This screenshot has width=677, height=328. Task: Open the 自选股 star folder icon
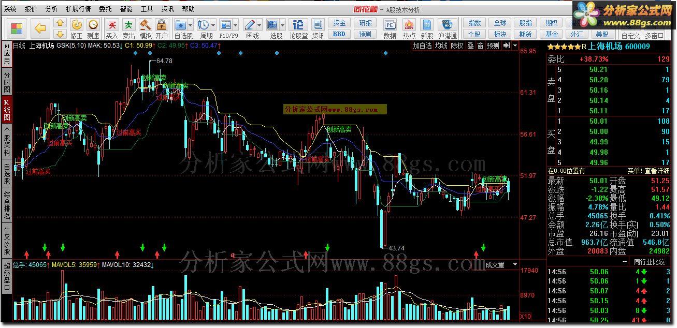pyautogui.click(x=181, y=25)
